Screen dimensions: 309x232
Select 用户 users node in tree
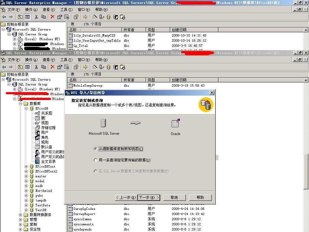45,133
